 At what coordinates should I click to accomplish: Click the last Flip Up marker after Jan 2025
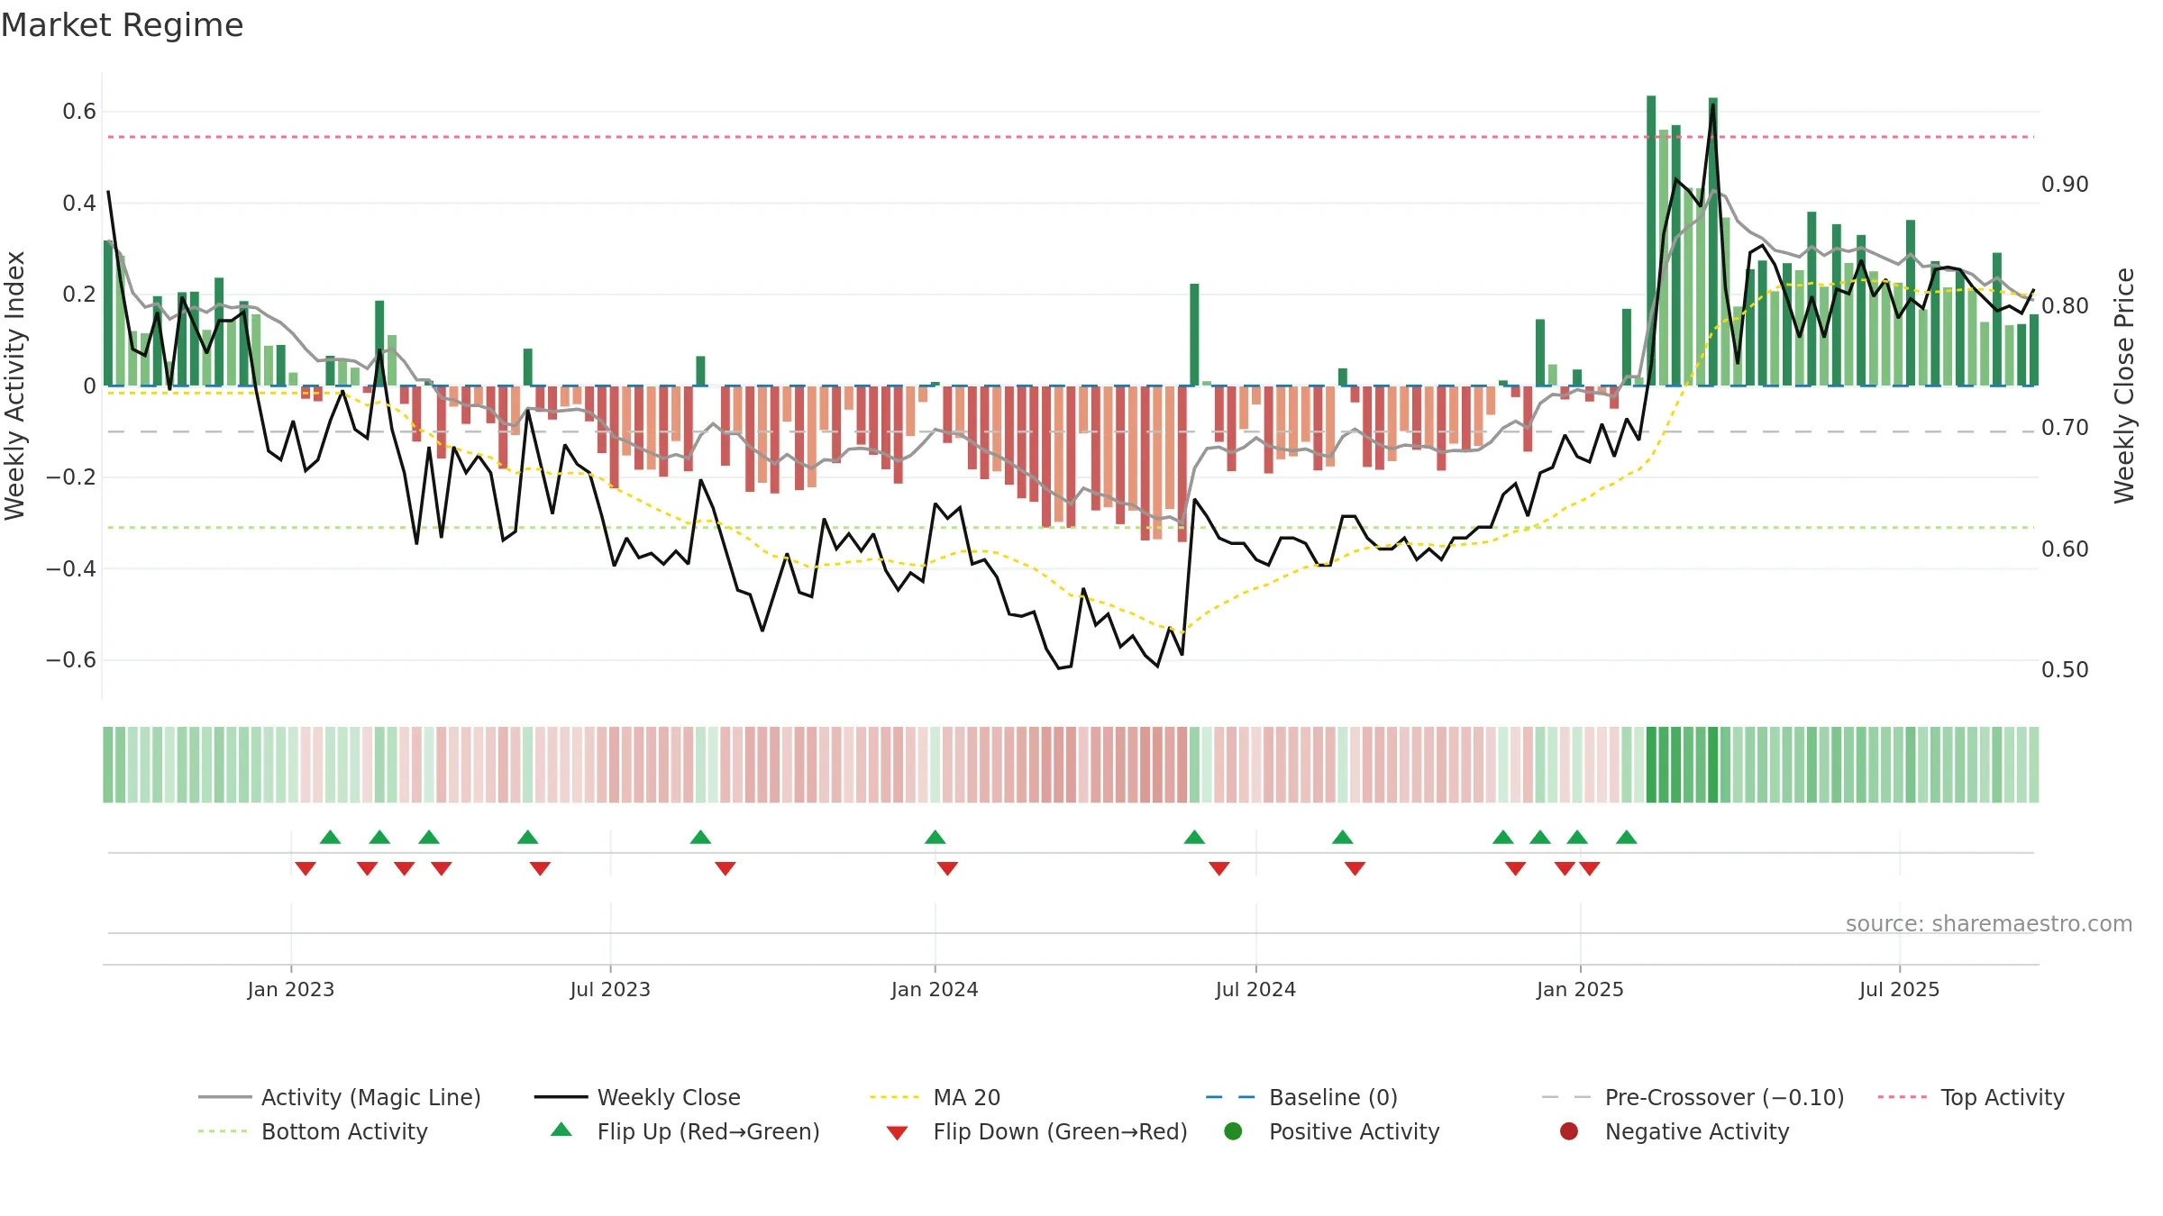coord(1626,837)
